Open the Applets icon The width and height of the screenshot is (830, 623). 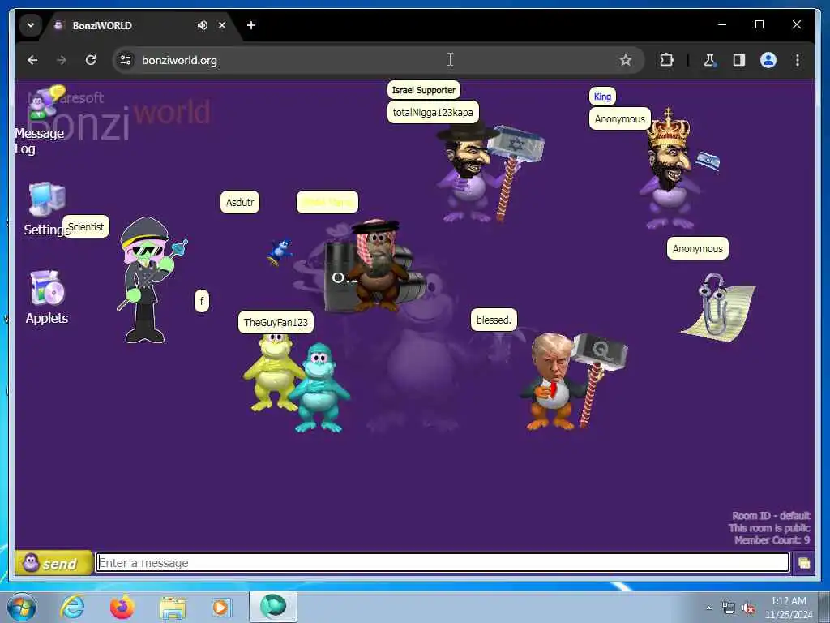(x=47, y=288)
